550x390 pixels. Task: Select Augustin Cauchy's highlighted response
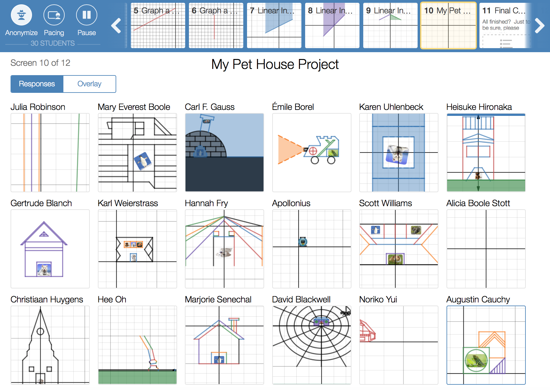486,345
